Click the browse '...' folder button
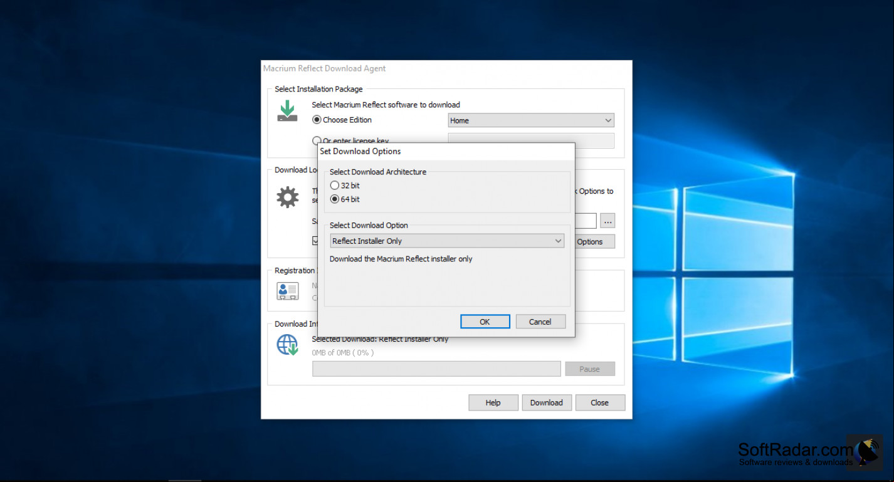Viewport: 894px width, 482px height. click(607, 221)
